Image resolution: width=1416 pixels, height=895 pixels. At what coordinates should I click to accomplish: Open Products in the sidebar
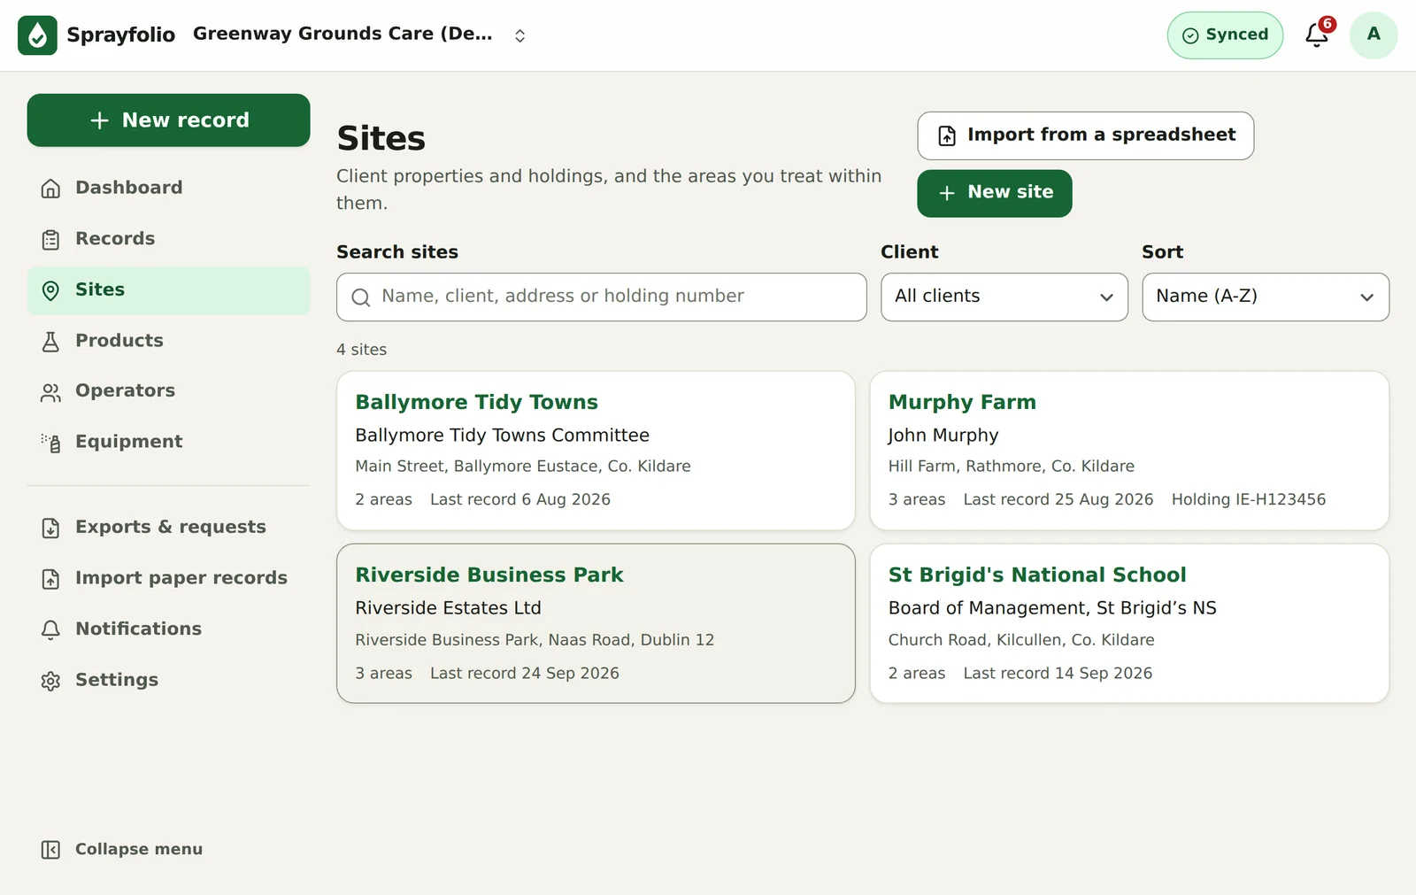(168, 341)
